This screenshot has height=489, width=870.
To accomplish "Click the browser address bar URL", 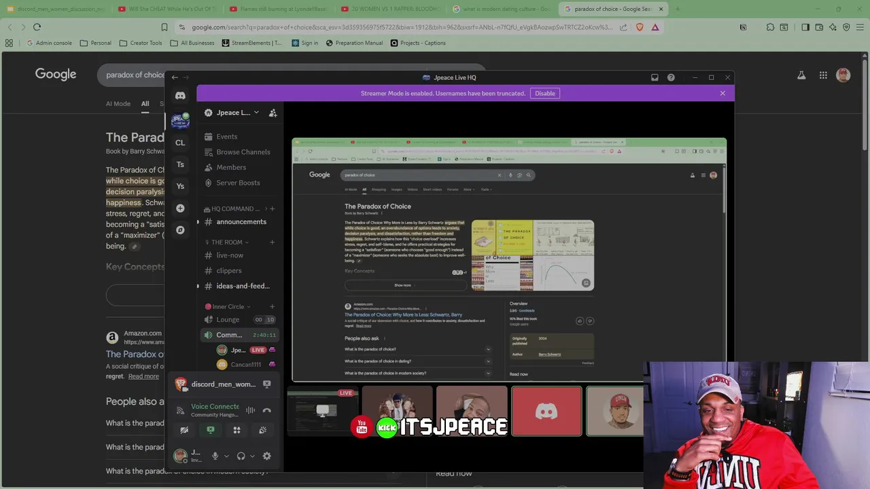I will pos(401,27).
